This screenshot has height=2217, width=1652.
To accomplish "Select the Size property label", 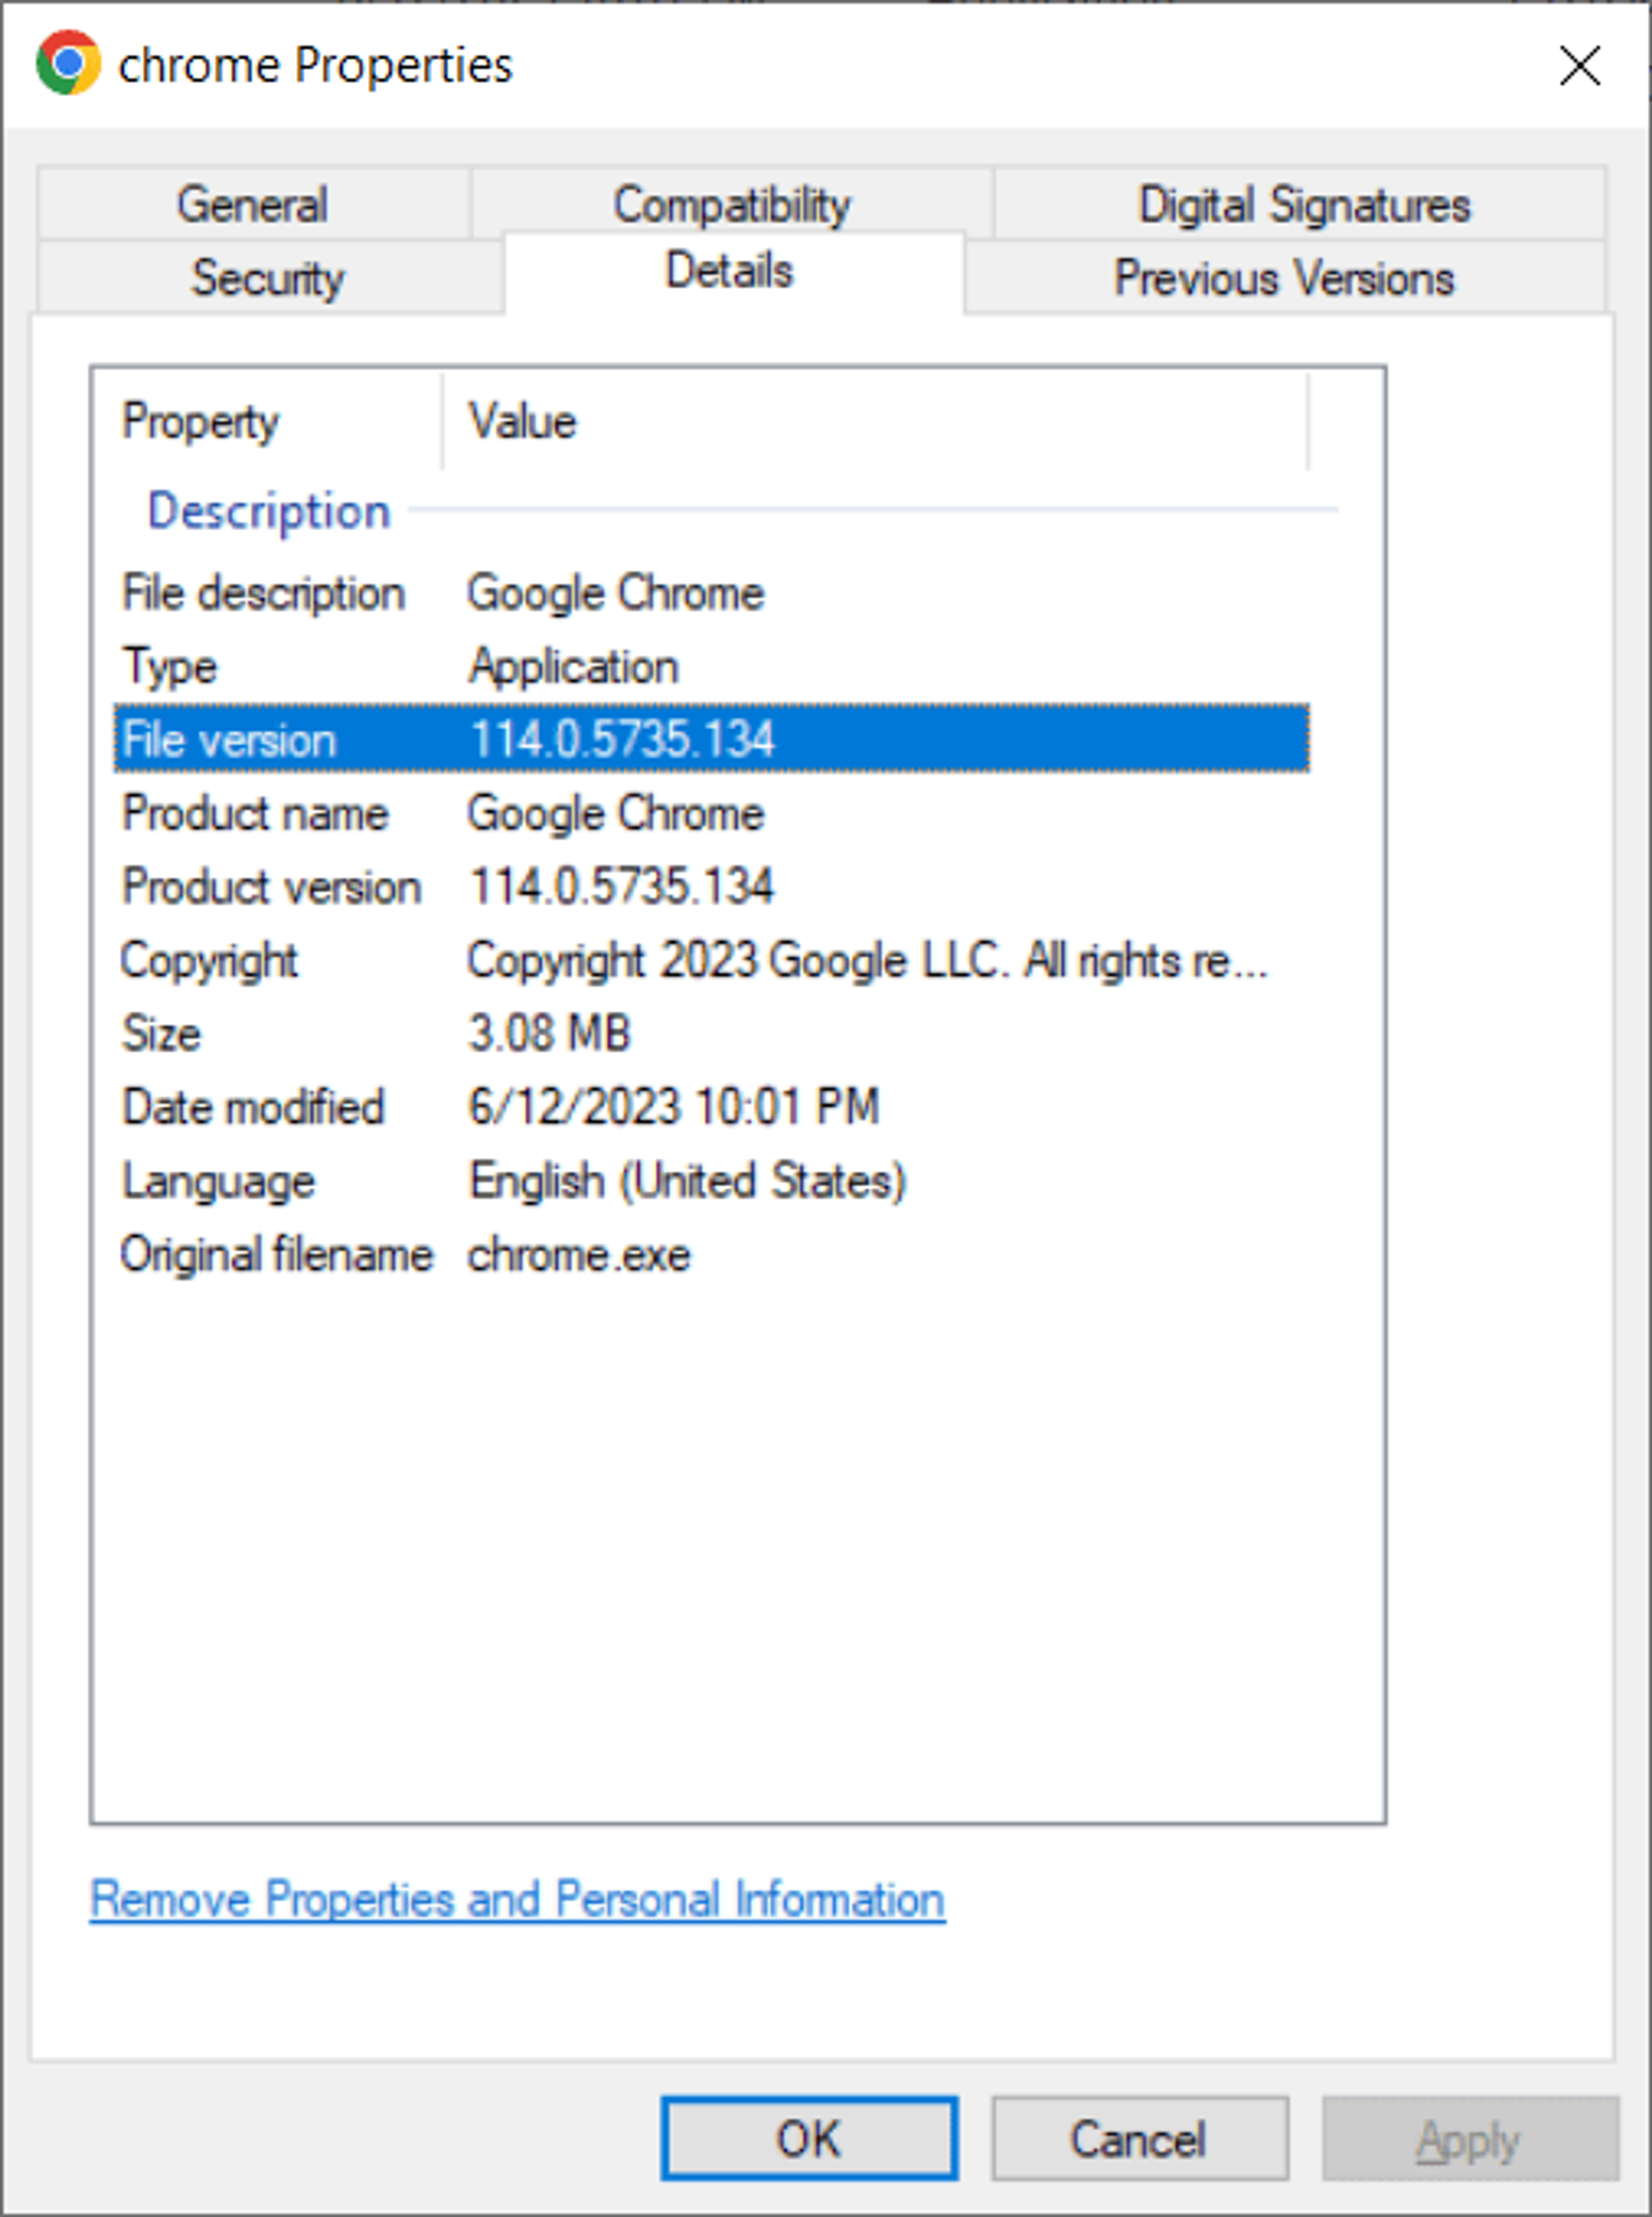I will tap(161, 1033).
